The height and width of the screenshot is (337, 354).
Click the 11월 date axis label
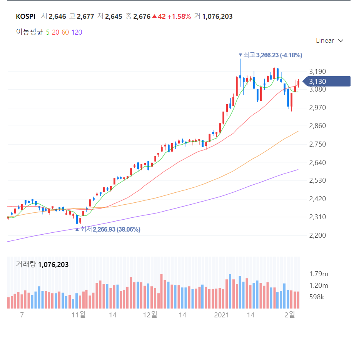[79, 315]
